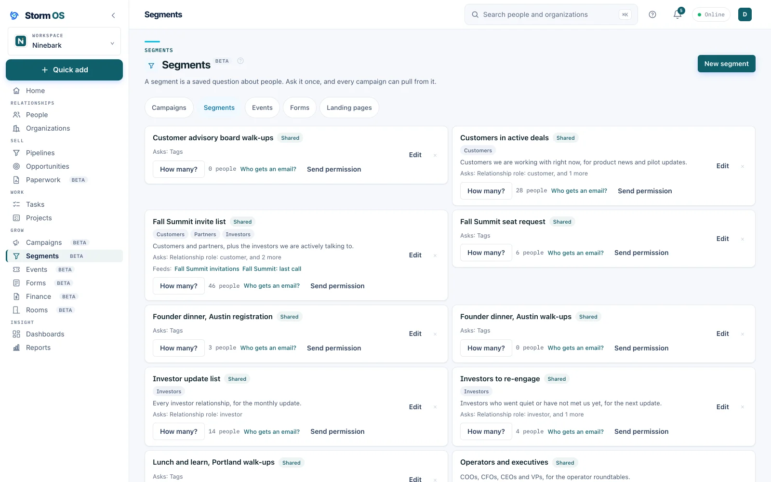This screenshot has height=482, width=771.
Task: Edit Customer advisory board walk-ups segment
Action: (415, 155)
